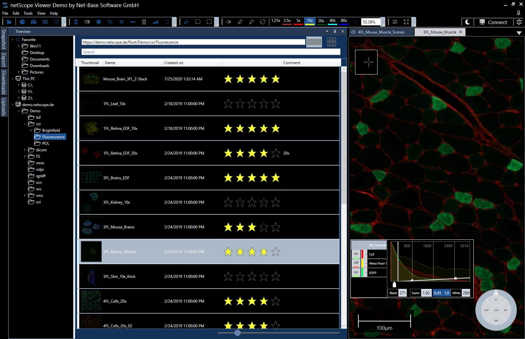Click the Search input field
The height and width of the screenshot is (339, 525).
pos(211,52)
